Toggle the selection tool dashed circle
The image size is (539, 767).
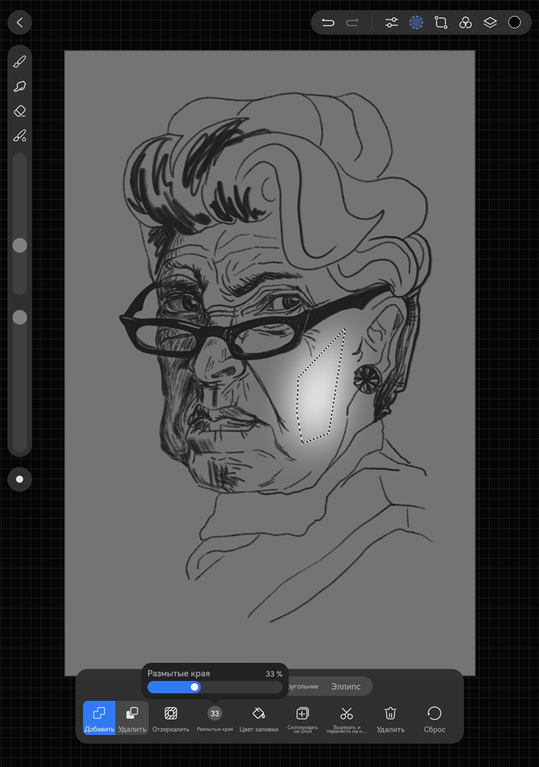416,23
